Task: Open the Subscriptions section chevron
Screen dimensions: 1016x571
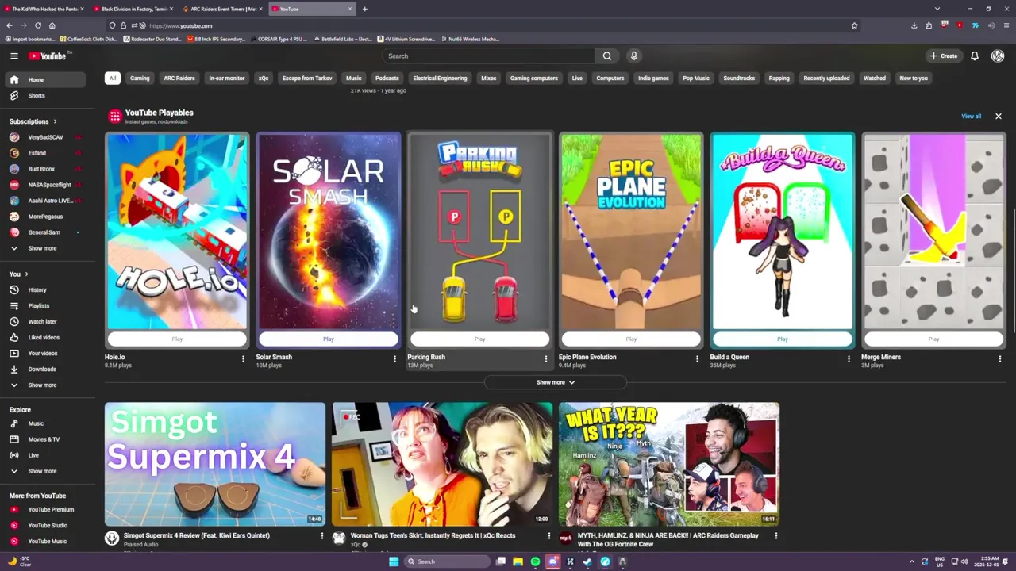Action: tap(55, 121)
